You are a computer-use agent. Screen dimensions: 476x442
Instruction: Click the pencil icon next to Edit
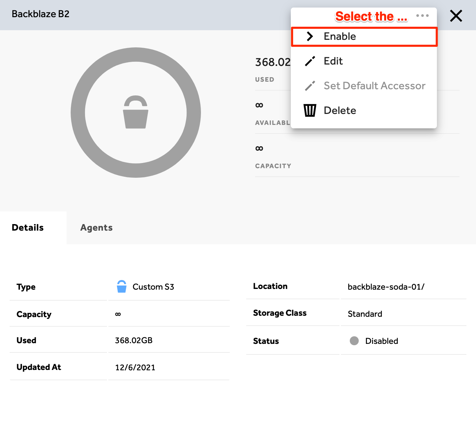310,61
